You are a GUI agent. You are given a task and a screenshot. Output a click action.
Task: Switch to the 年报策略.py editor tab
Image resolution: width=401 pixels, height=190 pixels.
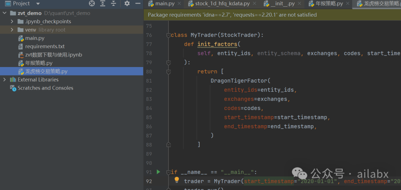pyautogui.click(x=329, y=4)
